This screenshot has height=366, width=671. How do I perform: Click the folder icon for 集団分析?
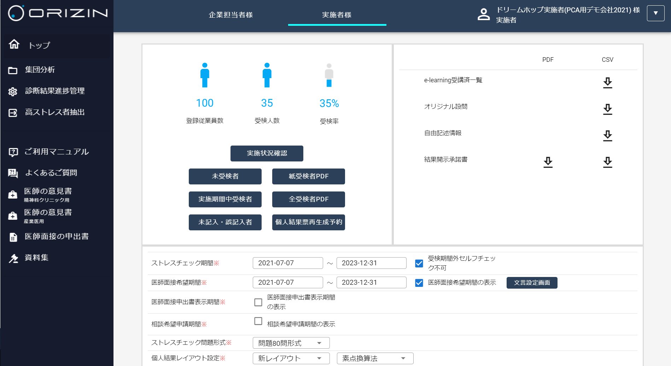click(13, 70)
